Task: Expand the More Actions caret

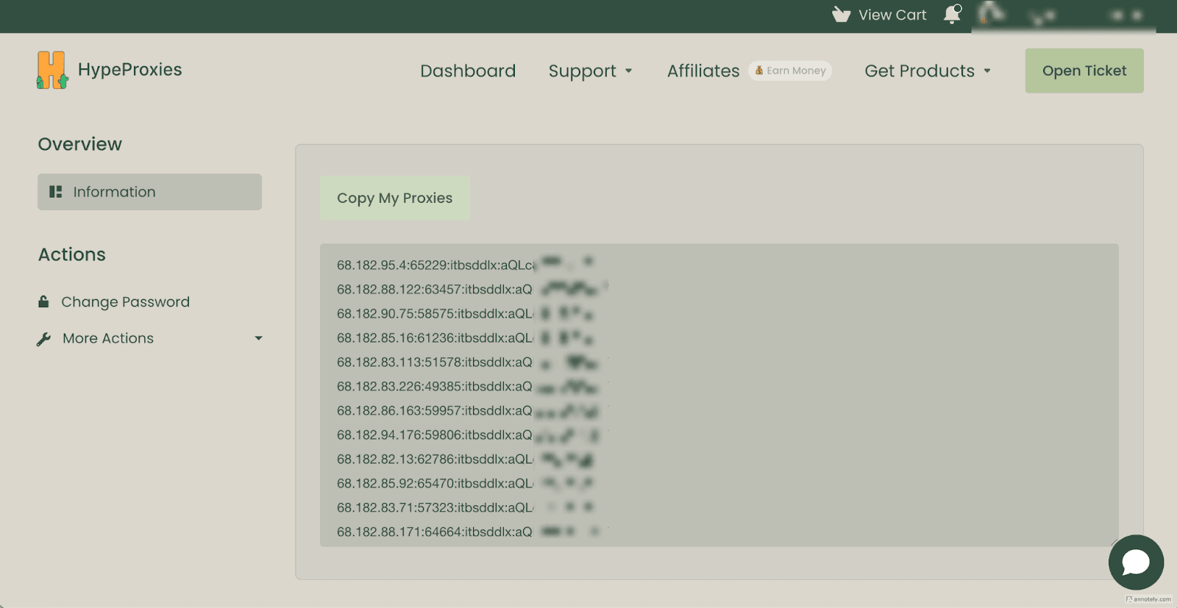Action: 258,338
